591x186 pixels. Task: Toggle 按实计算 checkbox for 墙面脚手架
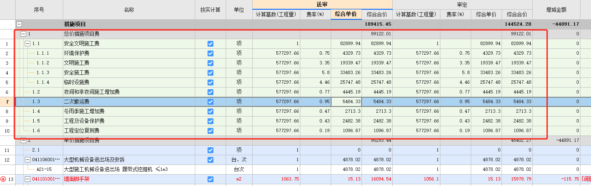(210, 179)
